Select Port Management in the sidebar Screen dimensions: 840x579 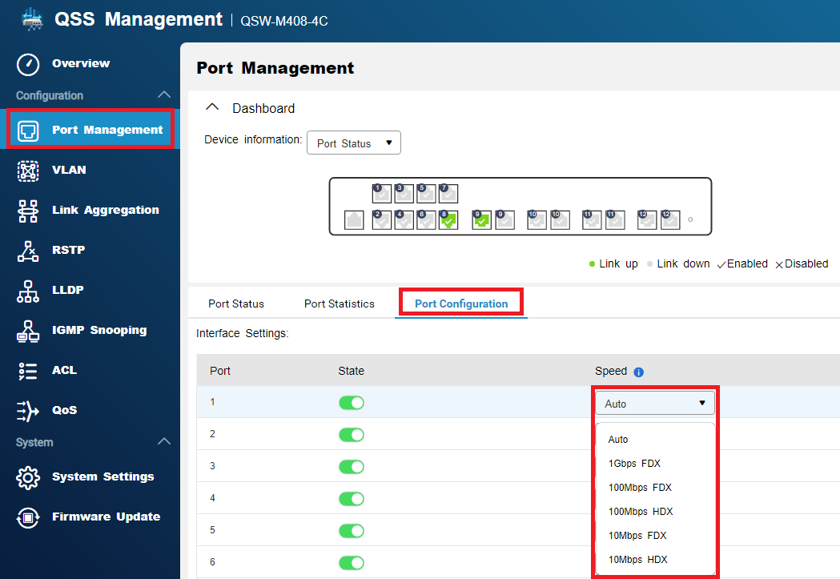[90, 130]
